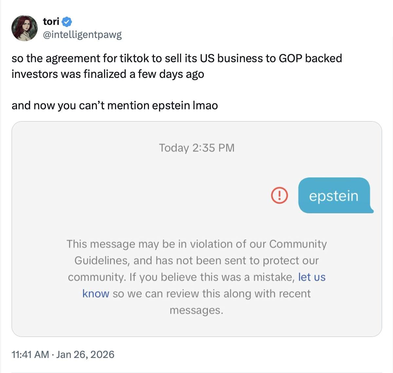Click the blue verified badge
This screenshot has width=393, height=373.
pos(67,22)
